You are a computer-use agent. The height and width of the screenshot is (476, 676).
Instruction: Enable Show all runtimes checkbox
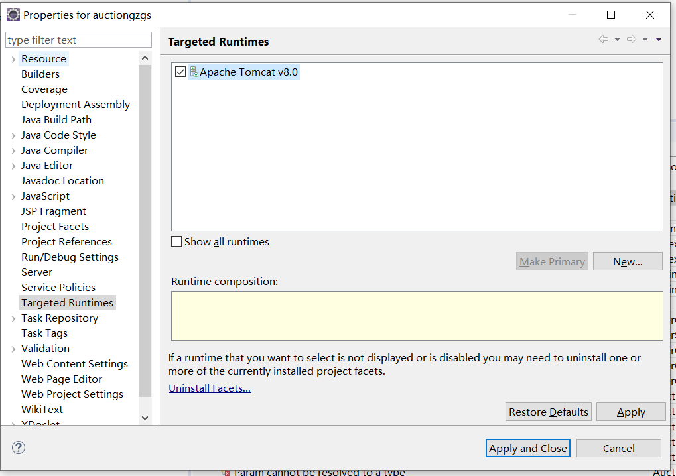[x=176, y=242]
